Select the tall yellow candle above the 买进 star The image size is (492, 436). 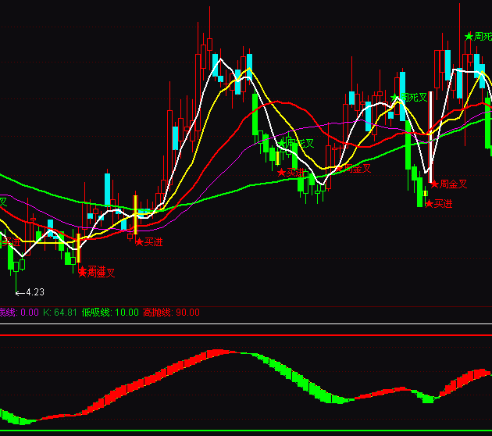135,215
